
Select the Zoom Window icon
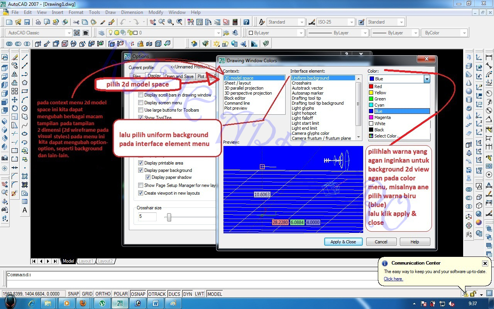pos(171,22)
